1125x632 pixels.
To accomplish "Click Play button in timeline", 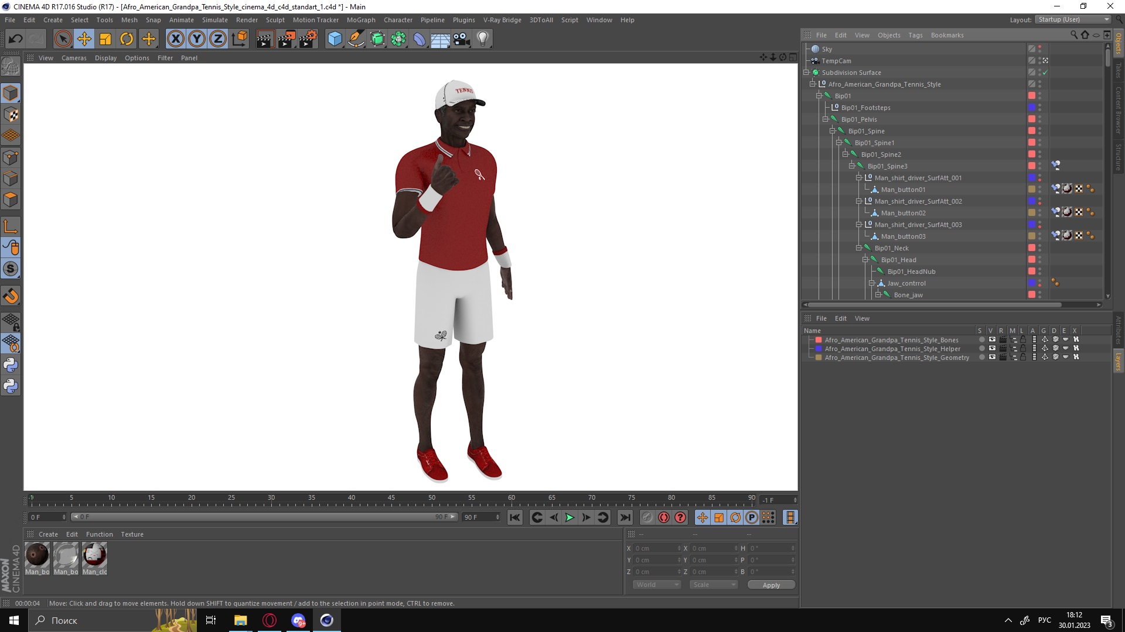I will tap(570, 517).
